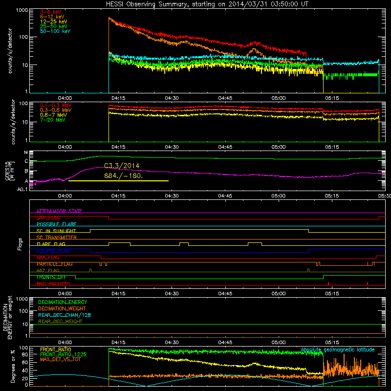Click the MAX_DET_VS_TOT legend label
391x391 pixels.
[60, 359]
